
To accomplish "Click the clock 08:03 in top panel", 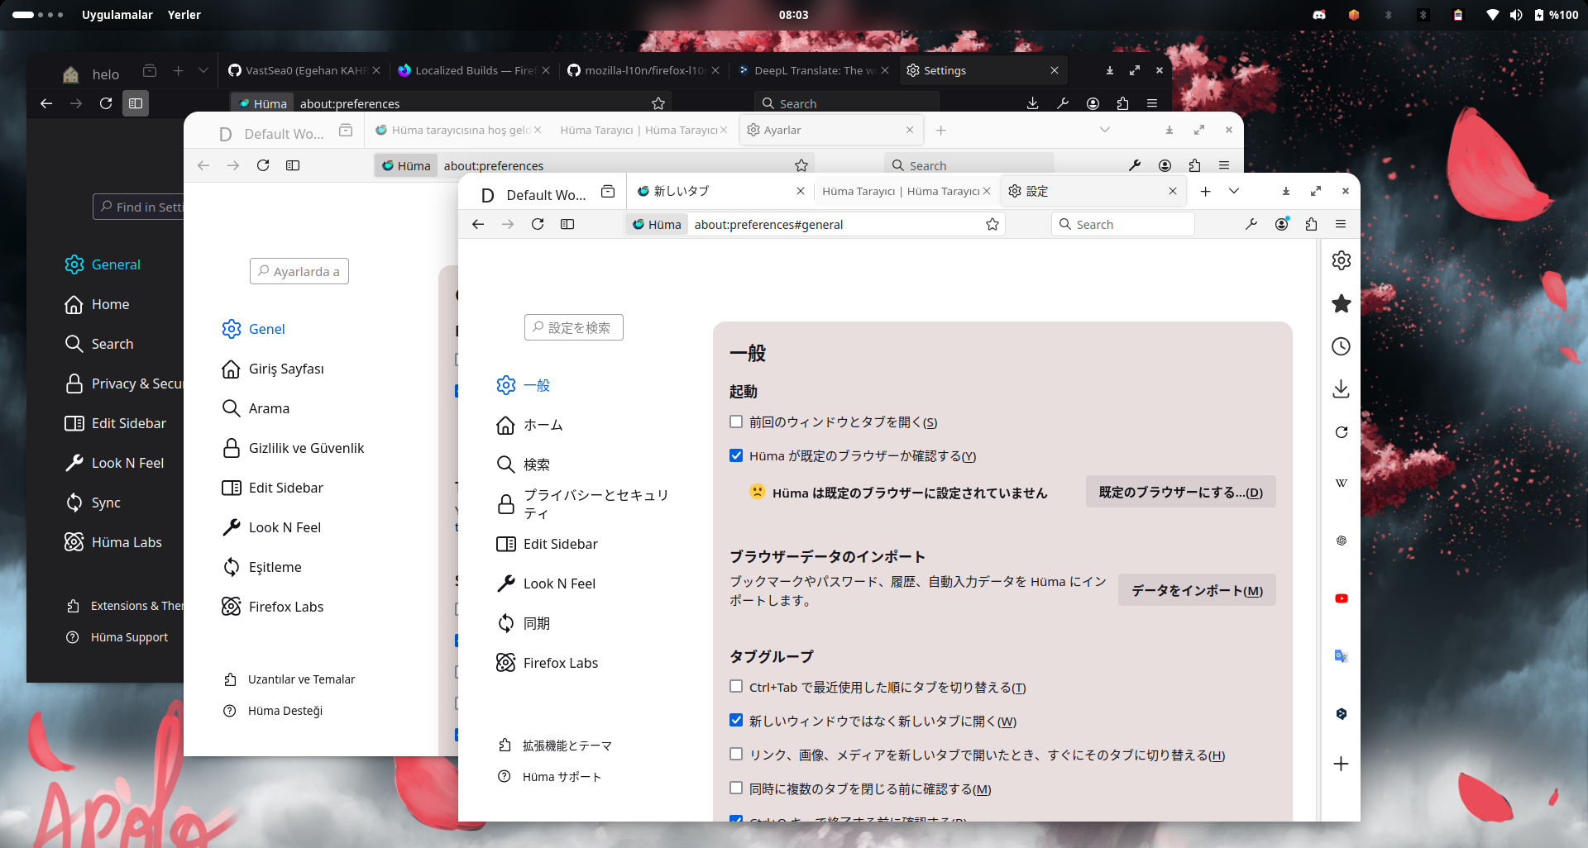I will [x=793, y=15].
